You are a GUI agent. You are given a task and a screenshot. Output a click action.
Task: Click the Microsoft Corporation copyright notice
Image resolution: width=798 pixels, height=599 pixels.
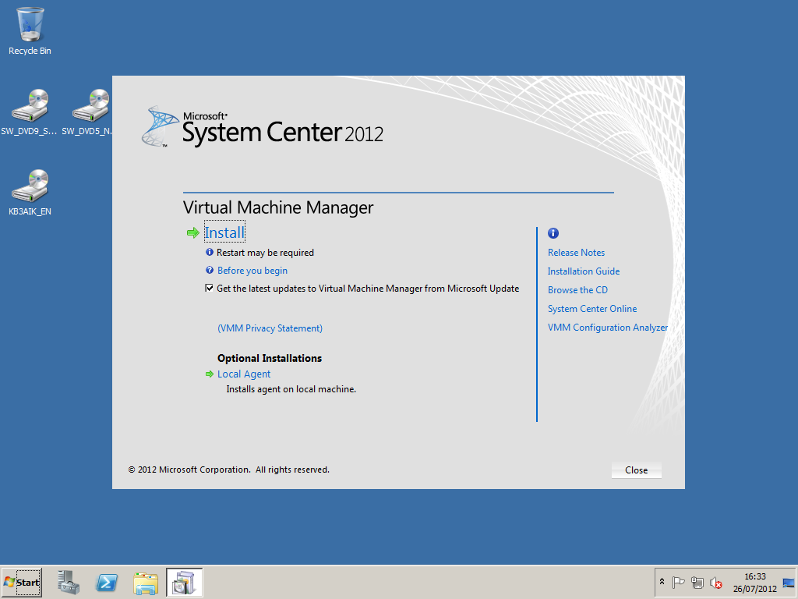229,470
